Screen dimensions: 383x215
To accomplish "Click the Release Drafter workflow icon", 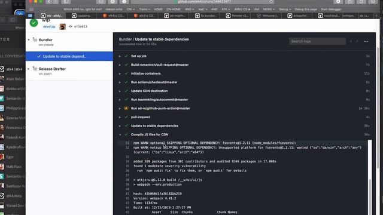I will click(35, 69).
